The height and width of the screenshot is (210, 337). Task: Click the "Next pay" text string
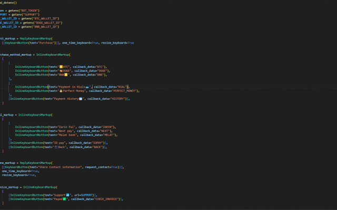pos(66,131)
